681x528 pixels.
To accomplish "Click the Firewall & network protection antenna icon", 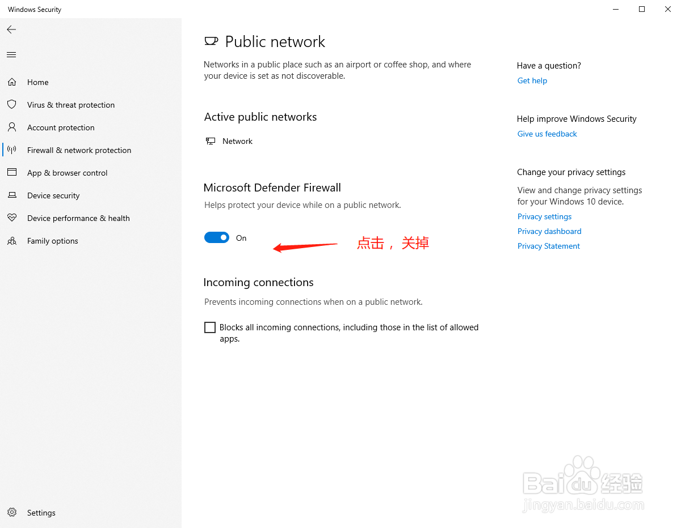I will coord(11,150).
